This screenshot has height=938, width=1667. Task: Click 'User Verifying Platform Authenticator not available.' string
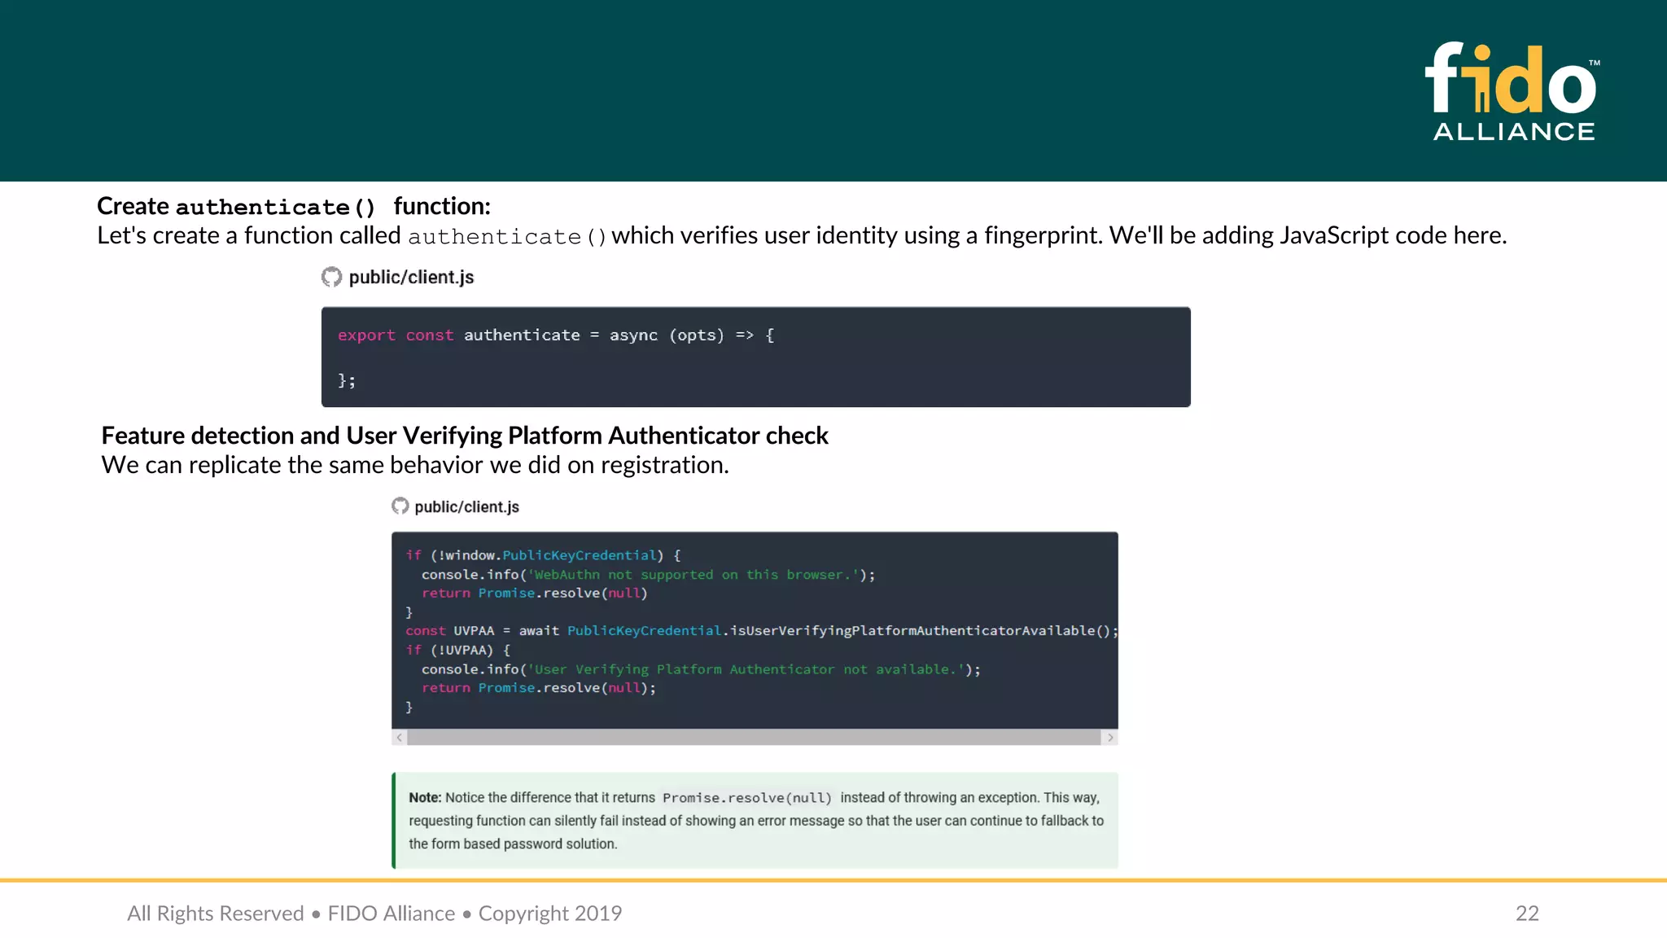(x=746, y=669)
